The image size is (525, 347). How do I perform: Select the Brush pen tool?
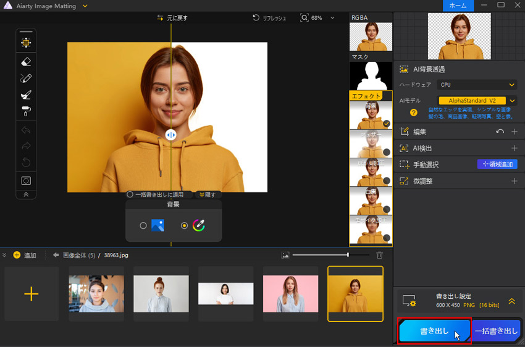click(26, 78)
